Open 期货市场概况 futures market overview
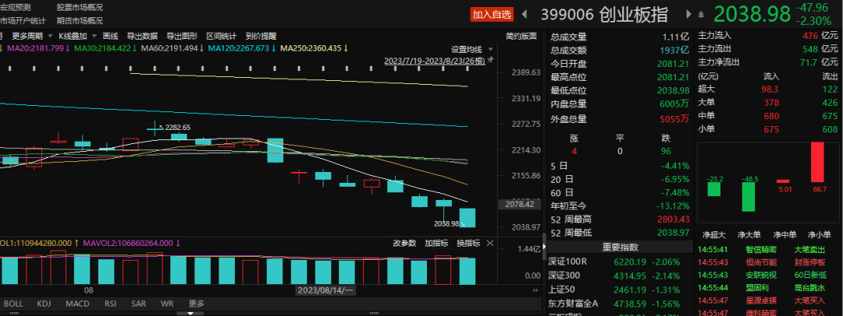 (x=80, y=21)
